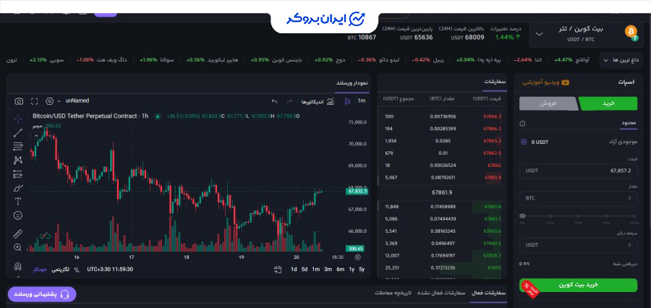The image size is (651, 308).
Task: Open fullscreen mode for the chart
Action: coord(35,101)
